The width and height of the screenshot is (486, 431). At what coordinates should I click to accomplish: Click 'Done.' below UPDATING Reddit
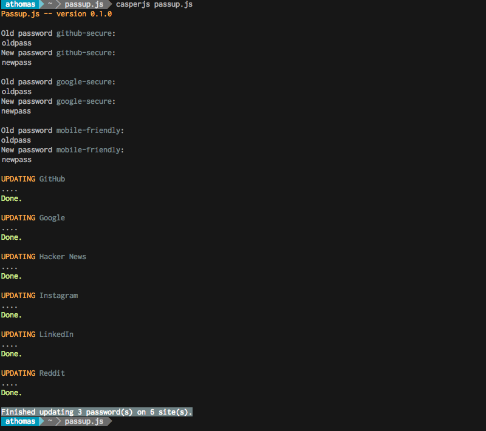pos(12,393)
